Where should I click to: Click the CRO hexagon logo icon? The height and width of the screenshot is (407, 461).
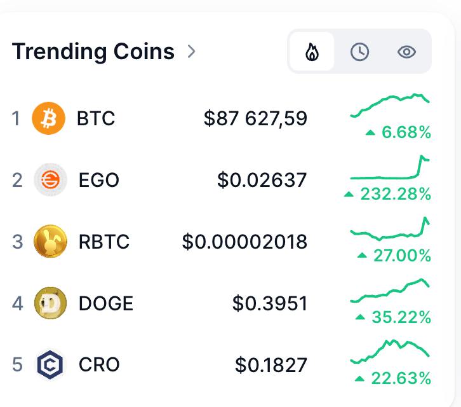(x=50, y=364)
